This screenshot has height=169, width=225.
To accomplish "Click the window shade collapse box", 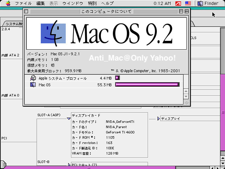I will coord(187,11).
